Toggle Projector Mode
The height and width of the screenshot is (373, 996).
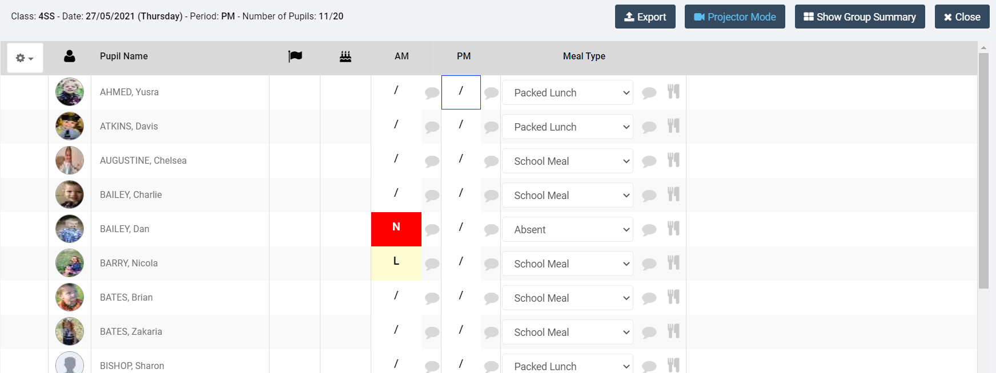734,17
